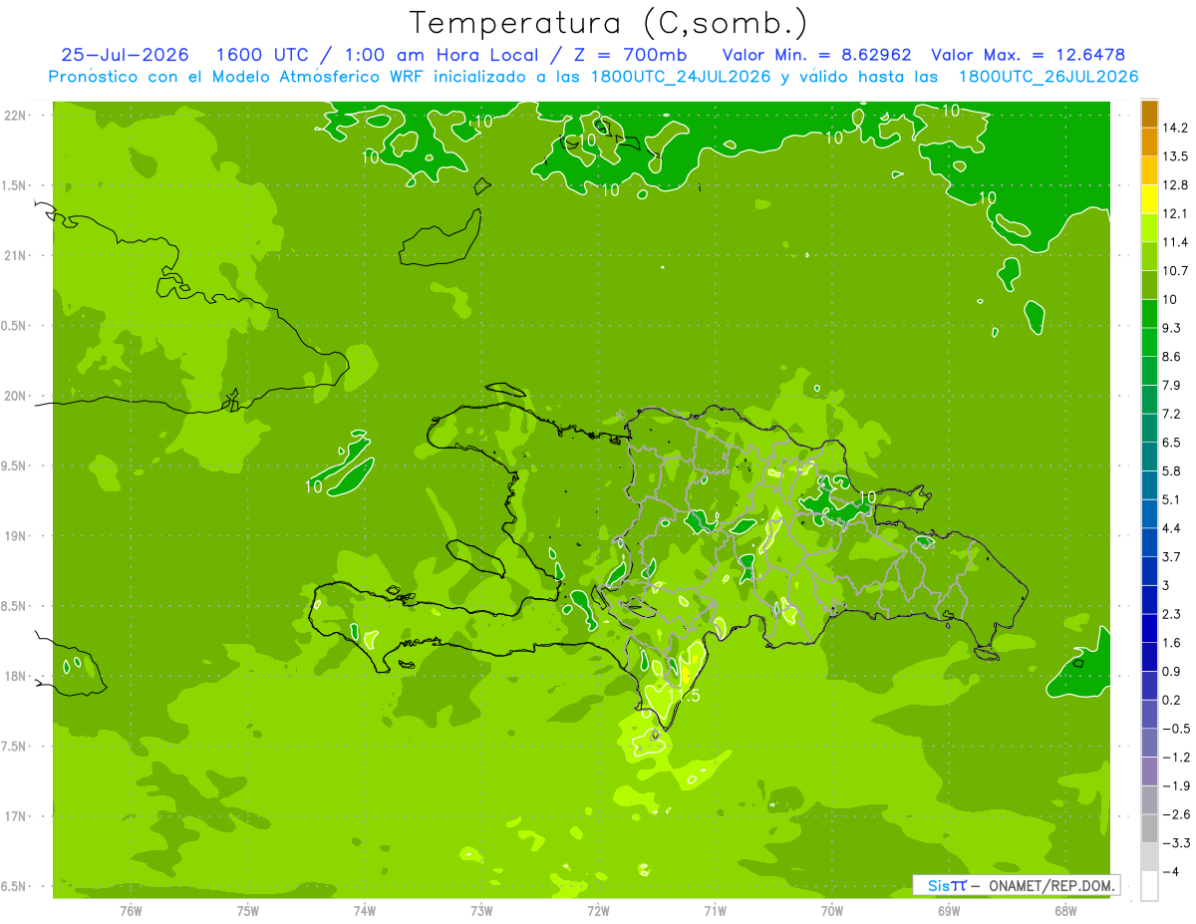Screen dimensions: 1196x924
Task: Click the '1800UTC_26JUL2026' valid-until time text
Action: pos(1049,77)
